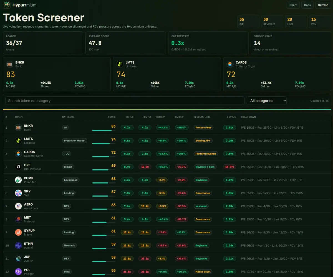Click the Prediction Market category tag

tap(75, 141)
